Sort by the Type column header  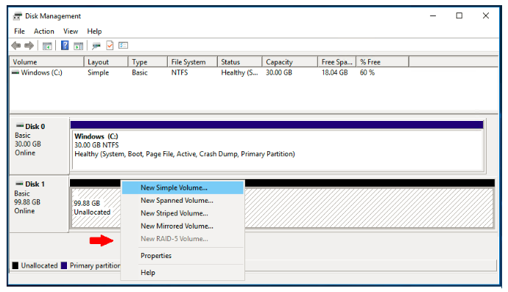coord(148,62)
